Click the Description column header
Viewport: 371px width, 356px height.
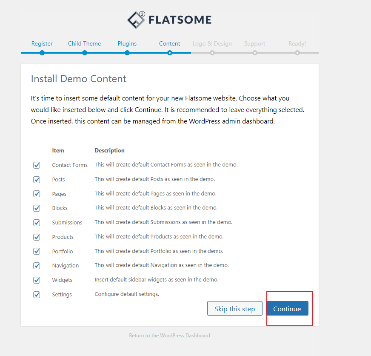coord(109,151)
